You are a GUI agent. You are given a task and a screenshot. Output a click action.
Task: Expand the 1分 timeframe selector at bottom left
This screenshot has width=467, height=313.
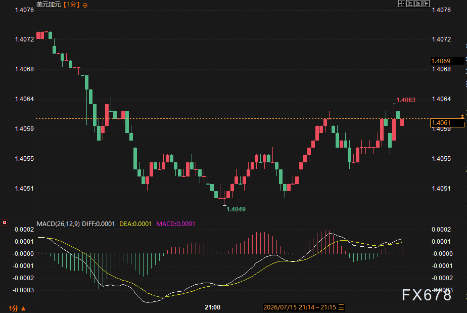(x=17, y=308)
